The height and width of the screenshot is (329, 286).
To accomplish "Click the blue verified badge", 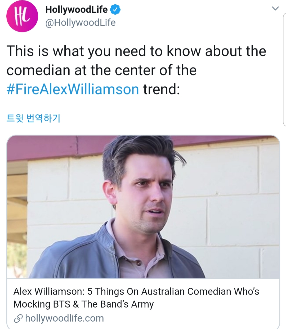I will [x=115, y=10].
